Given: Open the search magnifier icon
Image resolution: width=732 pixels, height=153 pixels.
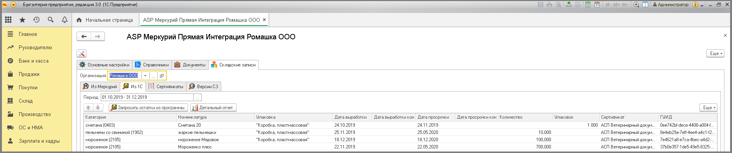Looking at the screenshot, I should (51, 20).
